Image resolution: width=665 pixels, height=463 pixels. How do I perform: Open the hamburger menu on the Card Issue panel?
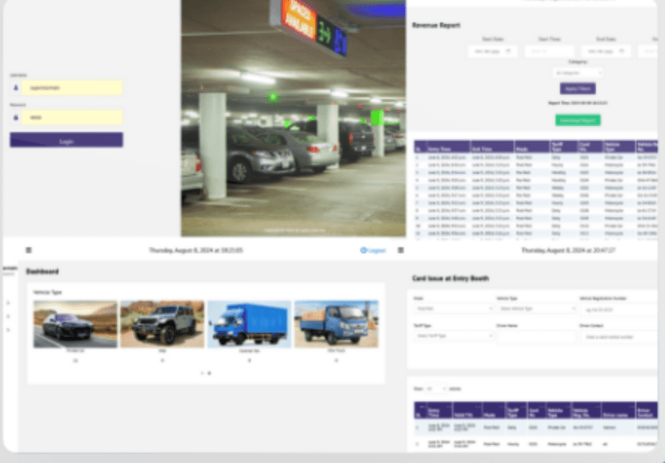click(401, 250)
